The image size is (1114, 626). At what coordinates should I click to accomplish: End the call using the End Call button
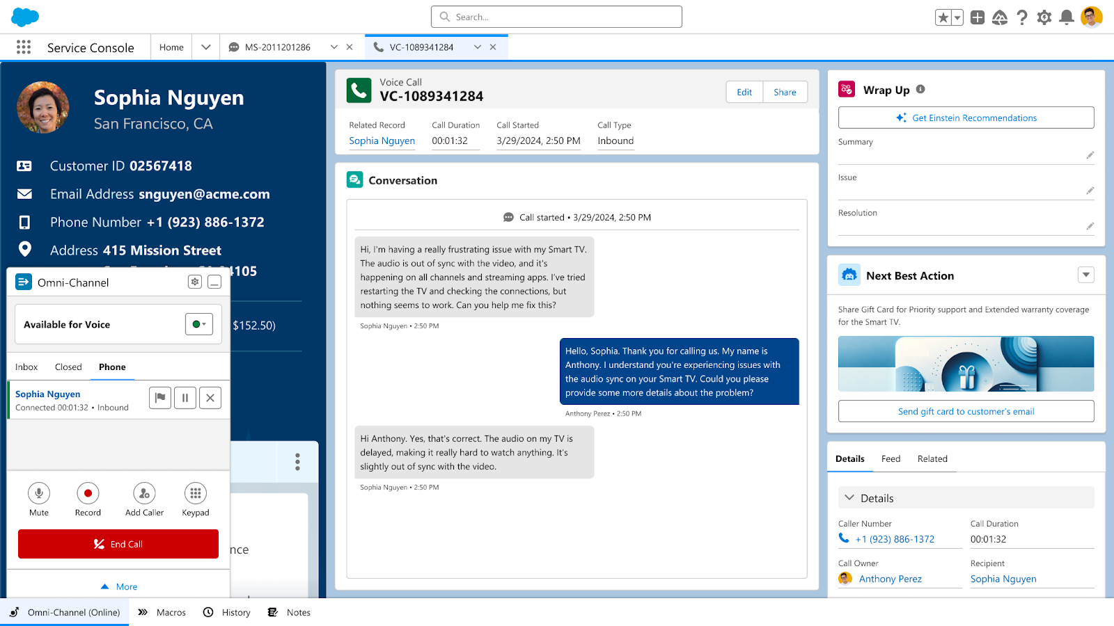118,543
